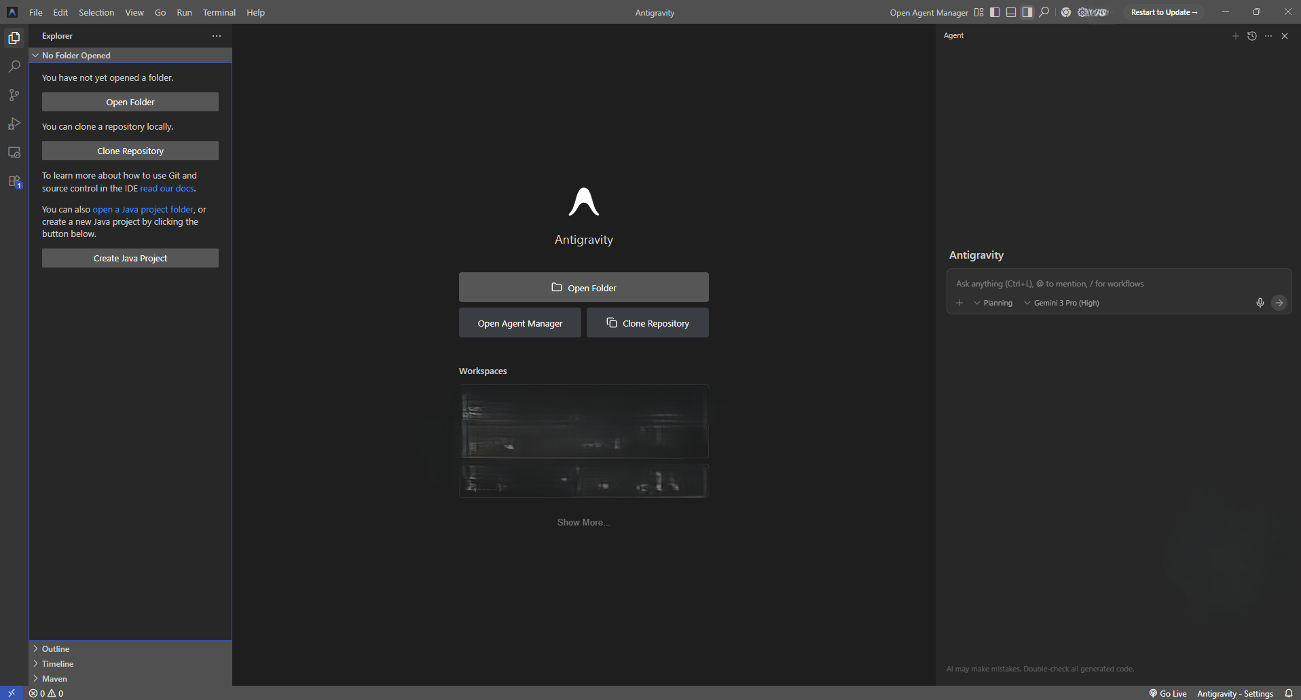This screenshot has height=700, width=1301.
Task: Open the Extensions view in activity bar
Action: (x=14, y=181)
